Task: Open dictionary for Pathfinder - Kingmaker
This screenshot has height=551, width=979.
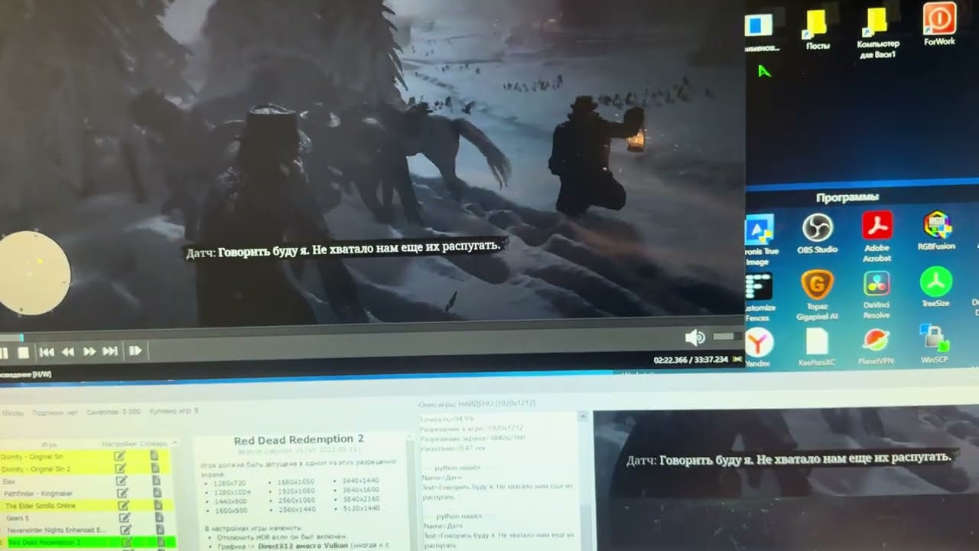Action: click(x=156, y=492)
